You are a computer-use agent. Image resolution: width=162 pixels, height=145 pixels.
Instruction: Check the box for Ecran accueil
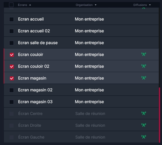tap(12, 19)
